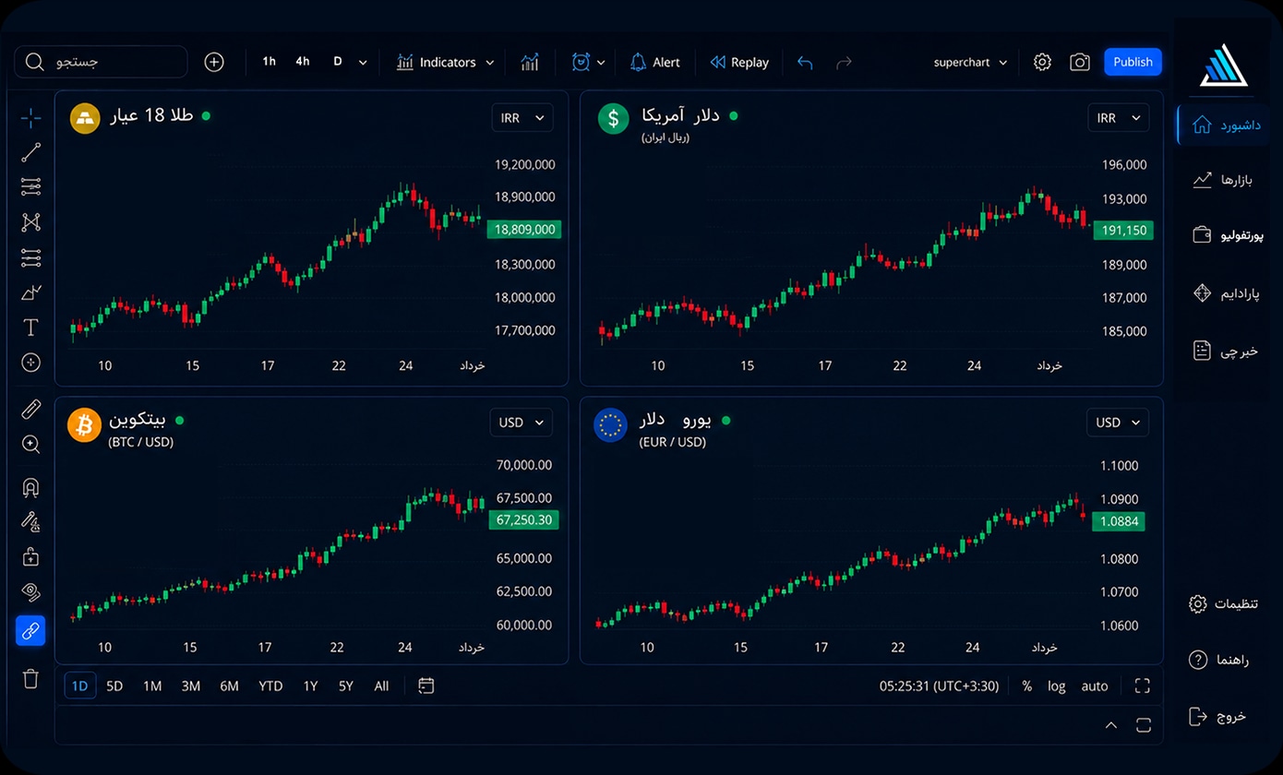Click the جستجو search field
Image resolution: width=1283 pixels, height=775 pixels.
pyautogui.click(x=101, y=62)
